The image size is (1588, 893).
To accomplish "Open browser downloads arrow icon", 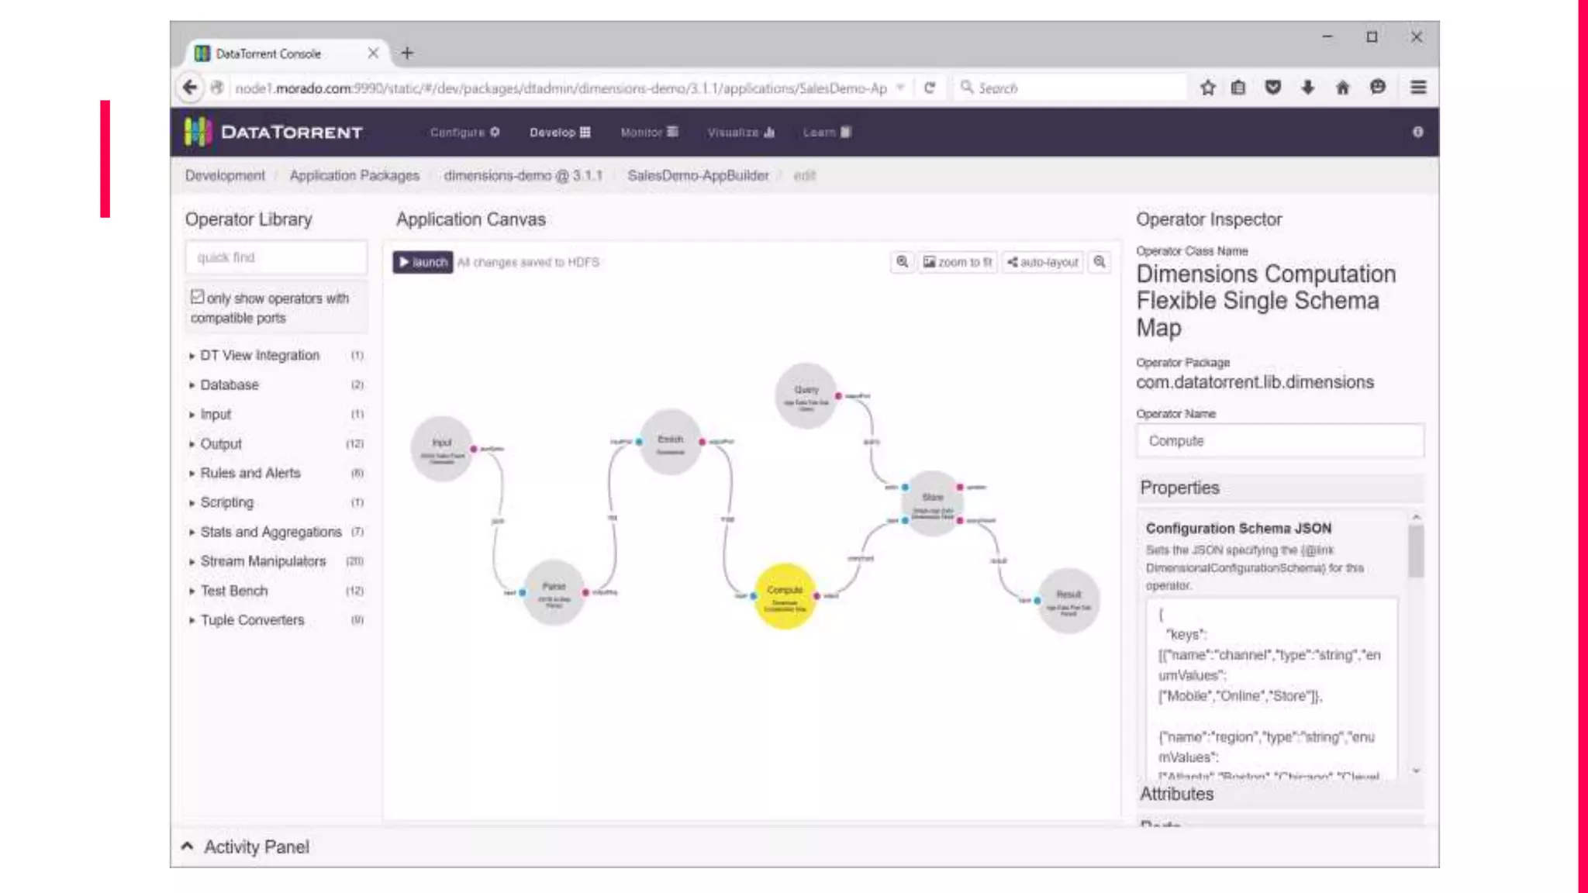I will tap(1307, 88).
